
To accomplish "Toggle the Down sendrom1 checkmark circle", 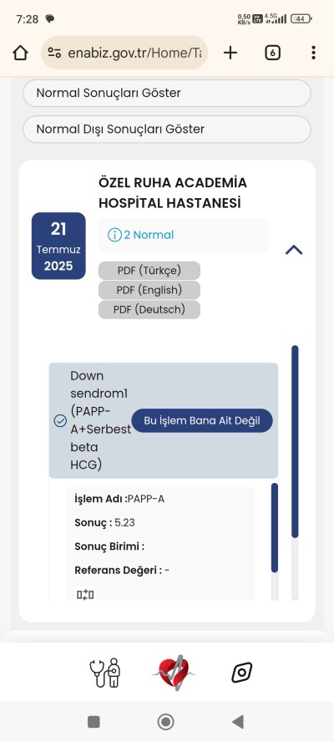I will pos(60,420).
